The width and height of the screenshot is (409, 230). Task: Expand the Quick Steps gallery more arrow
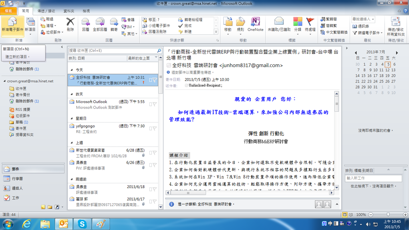point(216,32)
